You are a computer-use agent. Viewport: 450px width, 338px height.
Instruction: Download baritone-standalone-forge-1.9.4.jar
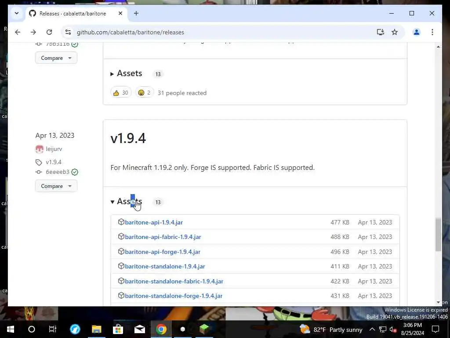(x=174, y=296)
